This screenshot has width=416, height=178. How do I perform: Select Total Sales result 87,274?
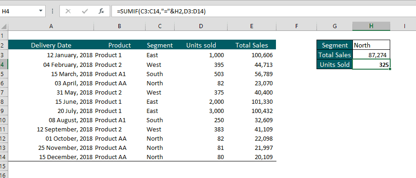[371, 55]
